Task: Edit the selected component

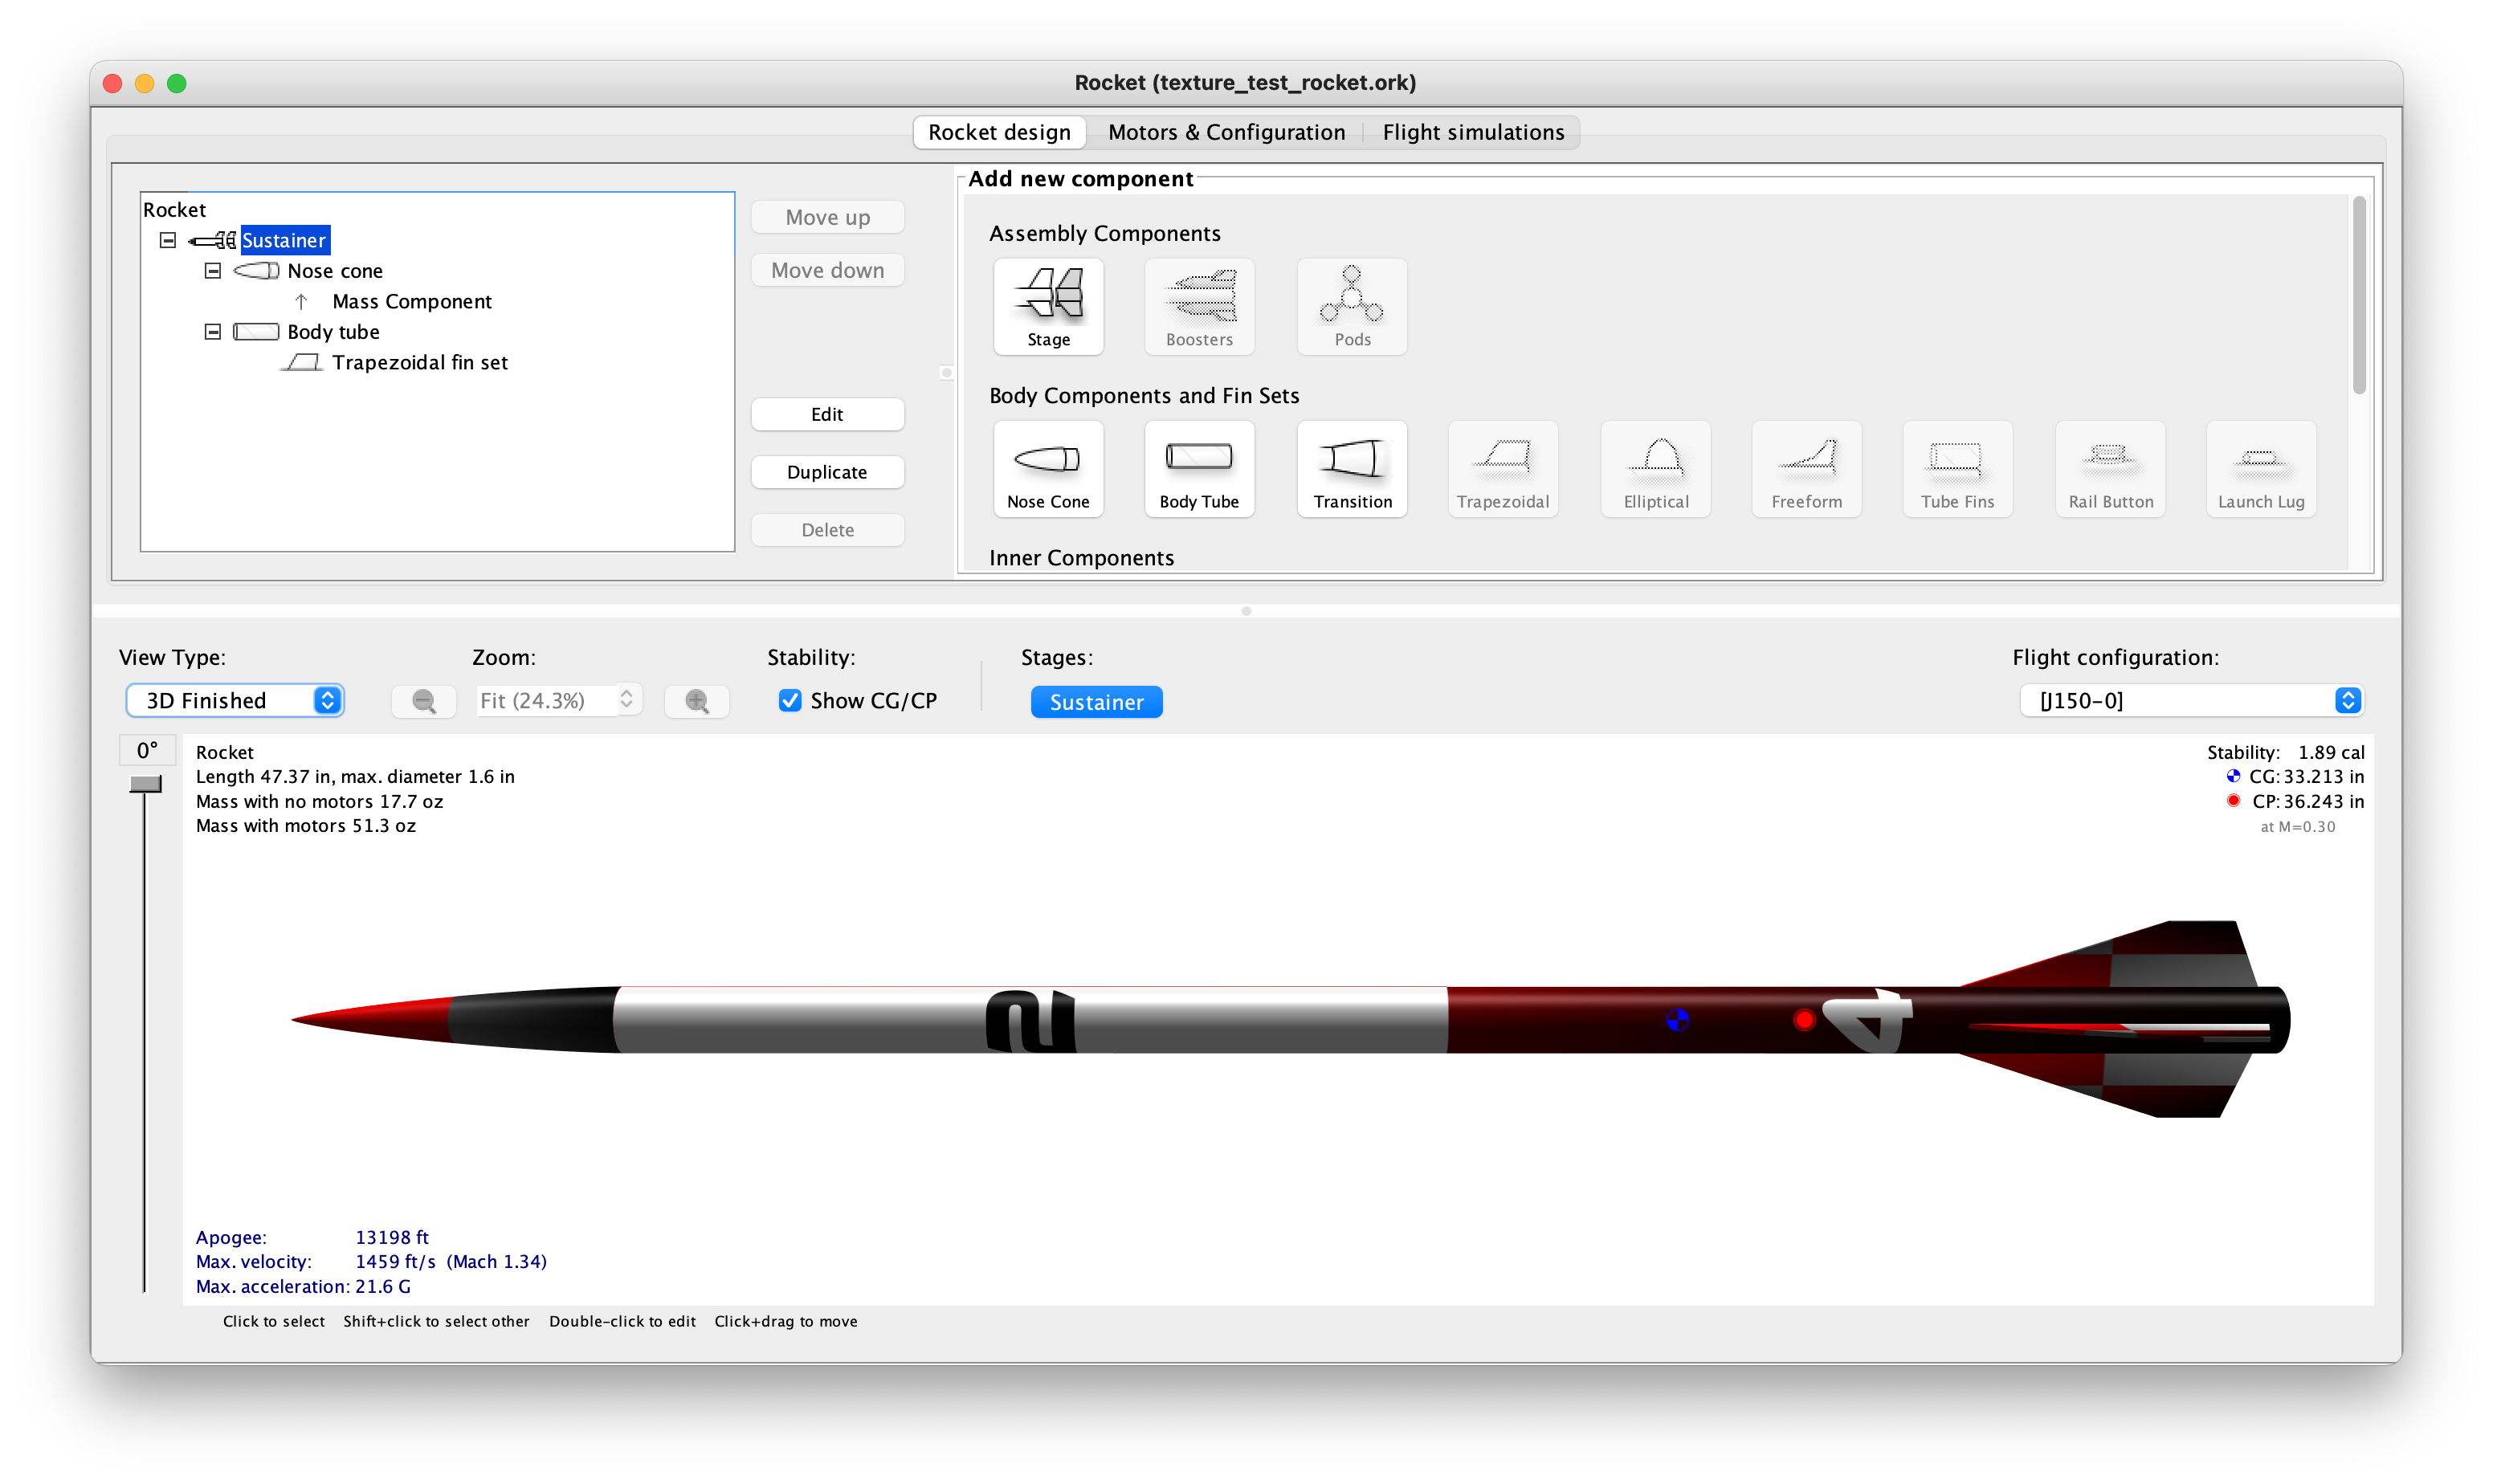Action: click(828, 413)
